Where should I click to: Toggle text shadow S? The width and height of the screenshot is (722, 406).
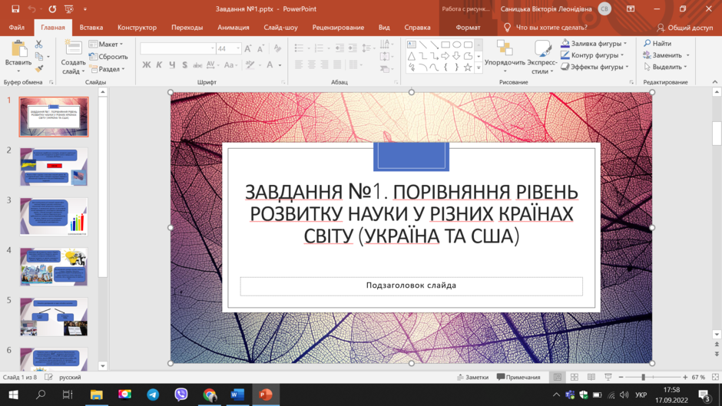(184, 65)
